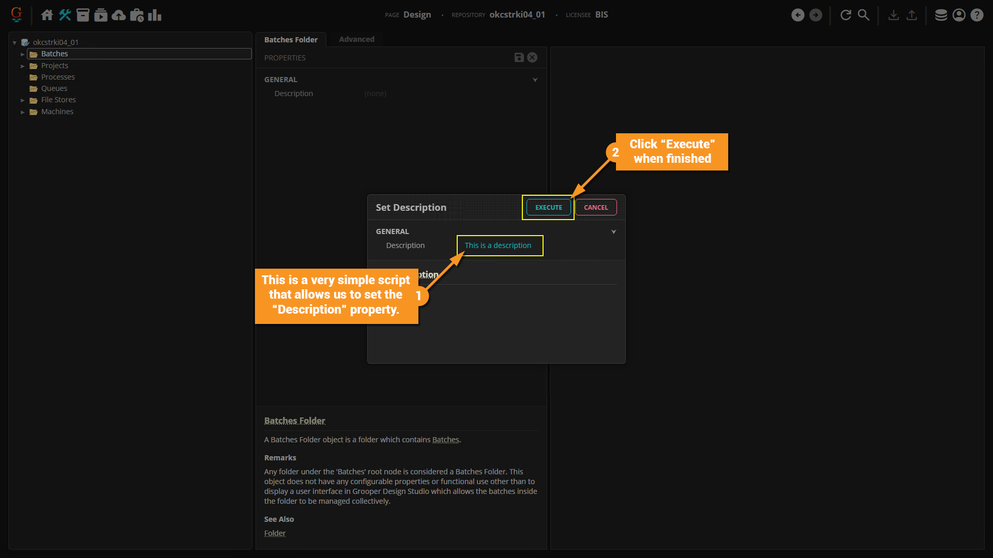
Task: Click the database stack icon
Action: tap(941, 15)
